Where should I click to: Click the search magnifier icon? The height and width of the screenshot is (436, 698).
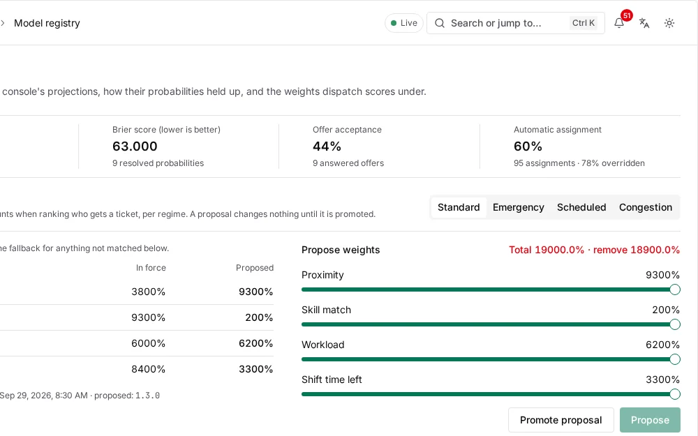439,23
